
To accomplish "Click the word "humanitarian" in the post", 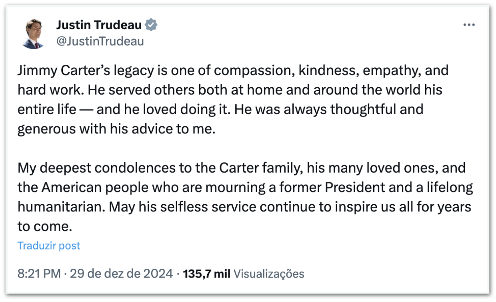I will tap(61, 207).
